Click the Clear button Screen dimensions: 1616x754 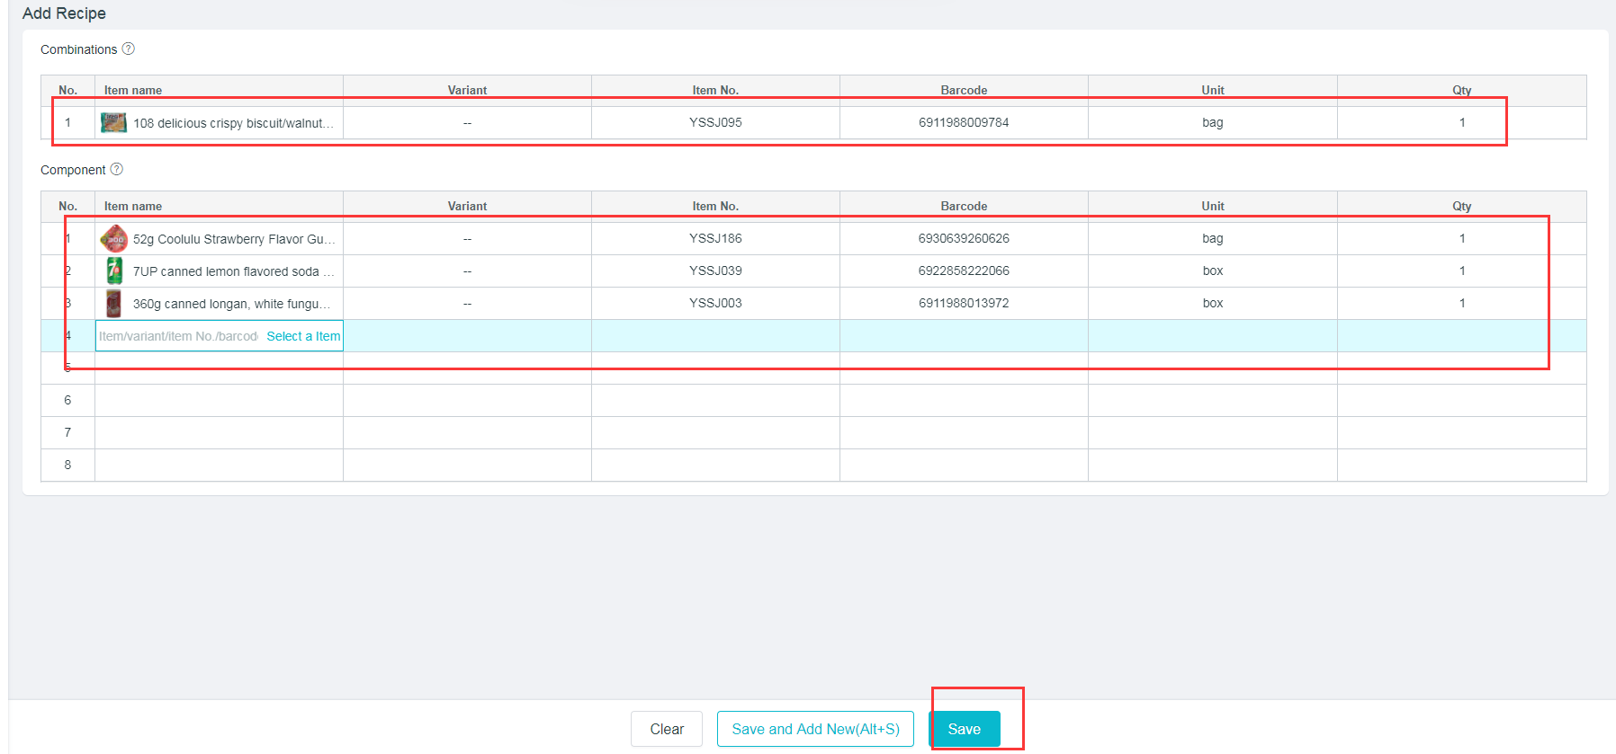click(x=667, y=729)
